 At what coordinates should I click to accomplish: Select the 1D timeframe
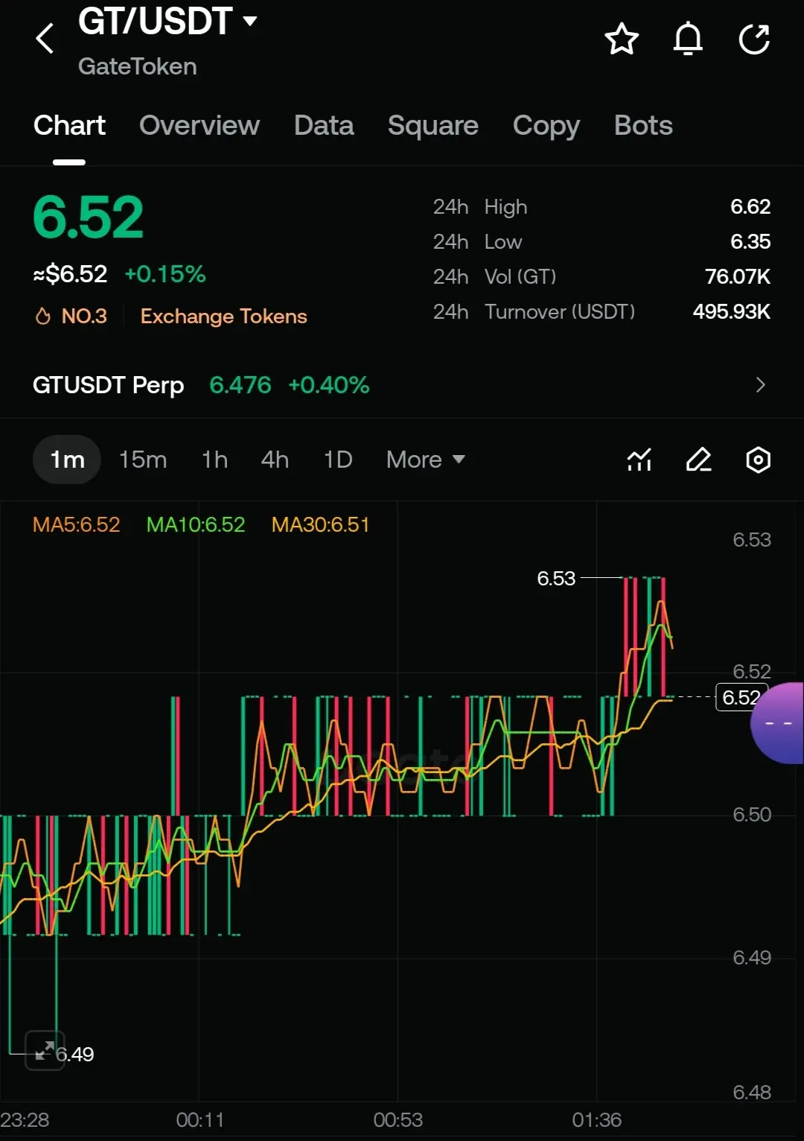[338, 460]
